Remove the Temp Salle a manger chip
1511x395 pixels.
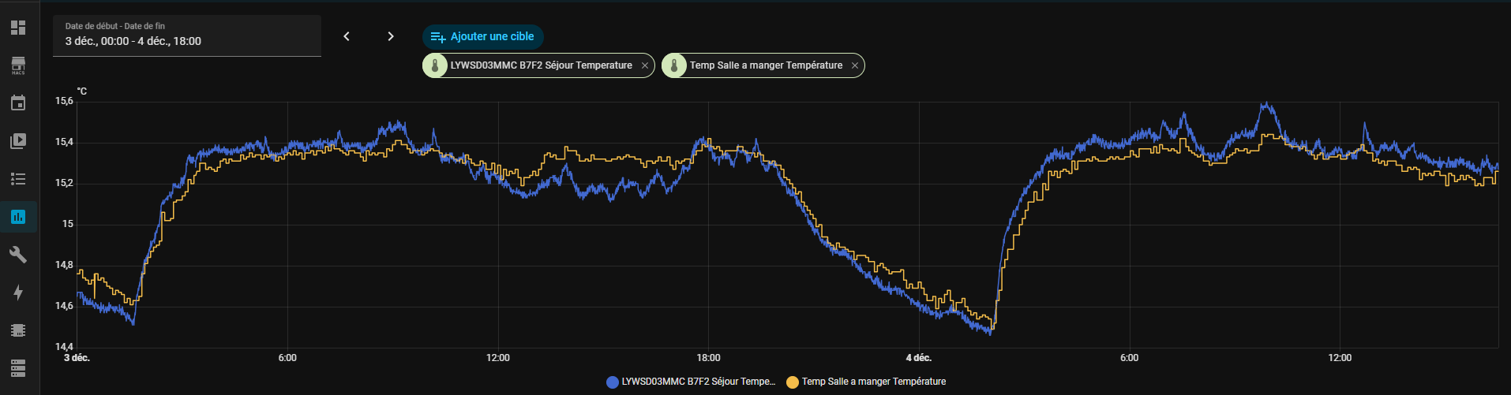pos(855,65)
